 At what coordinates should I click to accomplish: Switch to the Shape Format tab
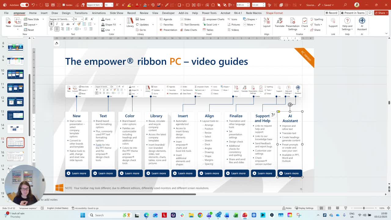(274, 13)
